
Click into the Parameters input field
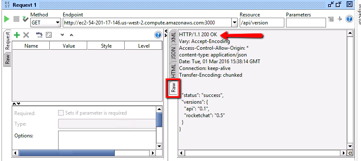[306, 23]
